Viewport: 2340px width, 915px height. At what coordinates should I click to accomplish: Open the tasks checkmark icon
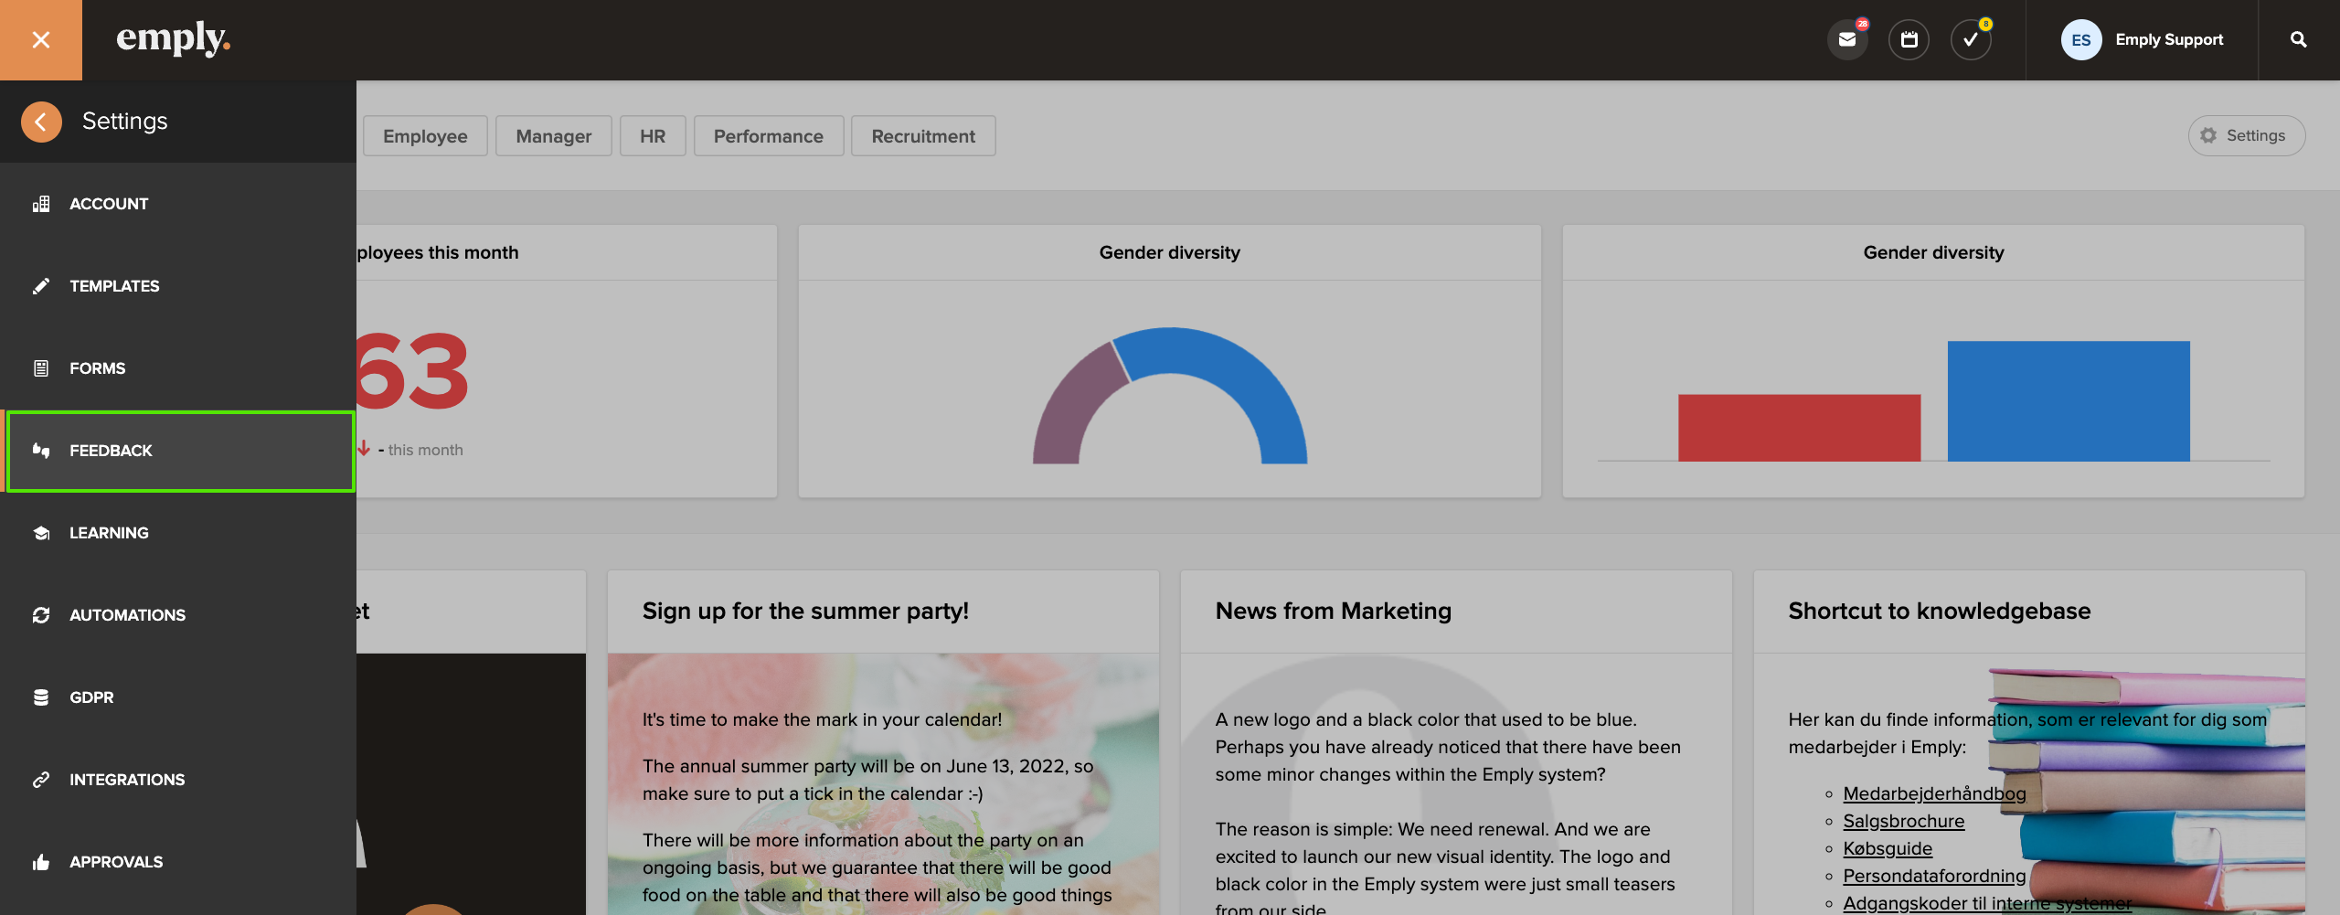(1970, 40)
